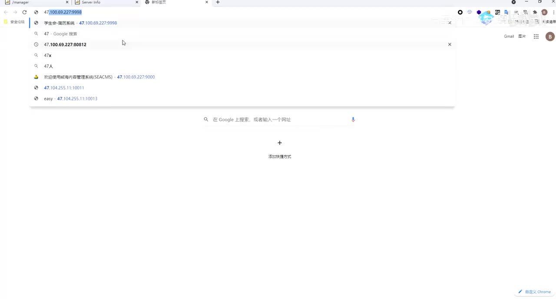Switch to the Server Info tab

point(106,3)
